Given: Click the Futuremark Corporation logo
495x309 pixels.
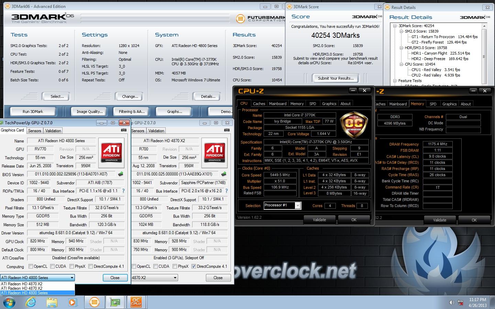Looking at the screenshot, I should tap(261, 19).
